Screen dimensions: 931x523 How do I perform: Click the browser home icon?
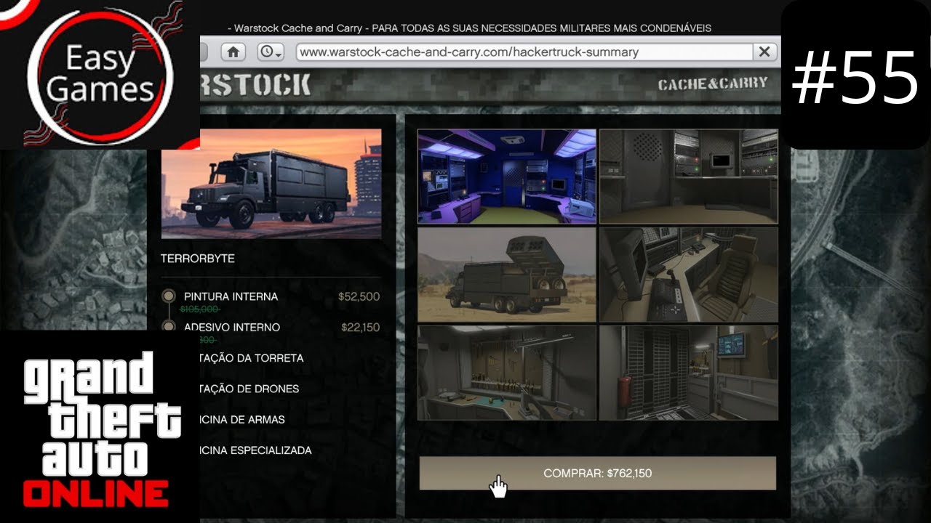tap(233, 52)
